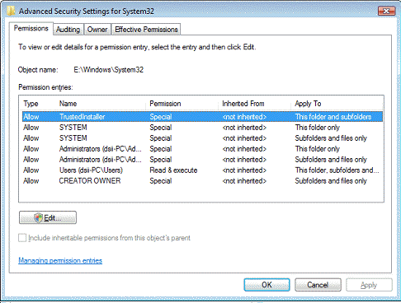
Task: Close the Advanced Security Settings dialog
Action: 386,11
